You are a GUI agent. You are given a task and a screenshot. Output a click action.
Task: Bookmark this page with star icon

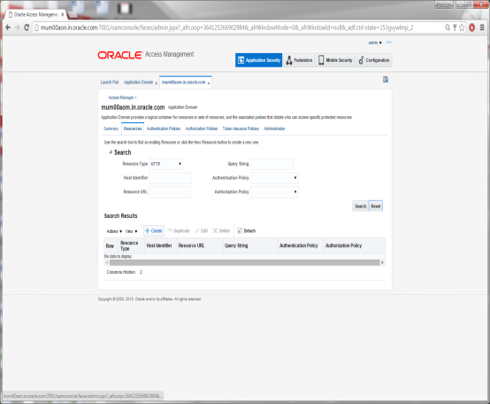pos(462,27)
